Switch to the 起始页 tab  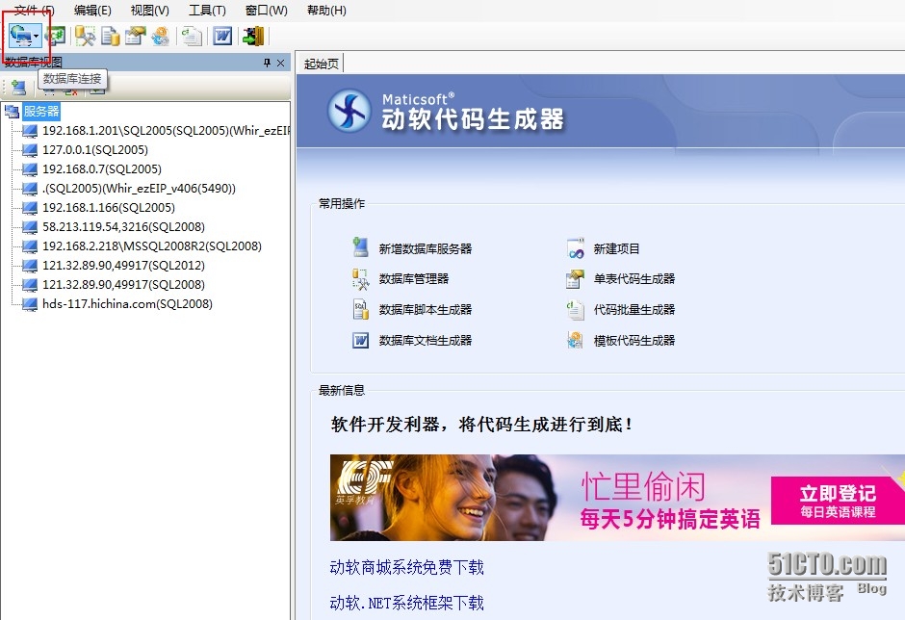[x=321, y=64]
